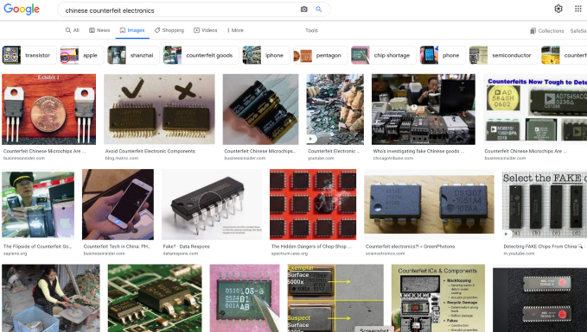Open the Google apps grid
This screenshot has width=587, height=332.
click(x=578, y=9)
